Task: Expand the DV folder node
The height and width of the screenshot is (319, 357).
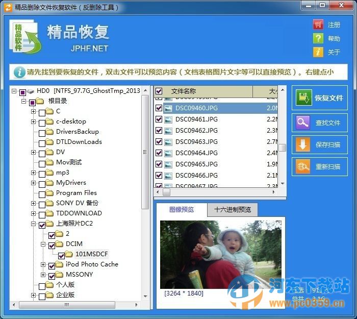Action: pyautogui.click(x=34, y=152)
